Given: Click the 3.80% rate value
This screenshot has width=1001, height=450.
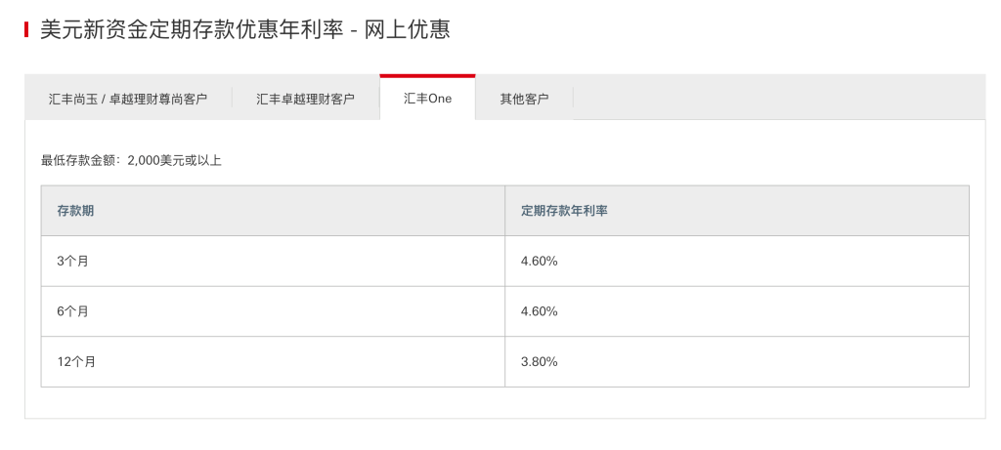Looking at the screenshot, I should [x=540, y=362].
